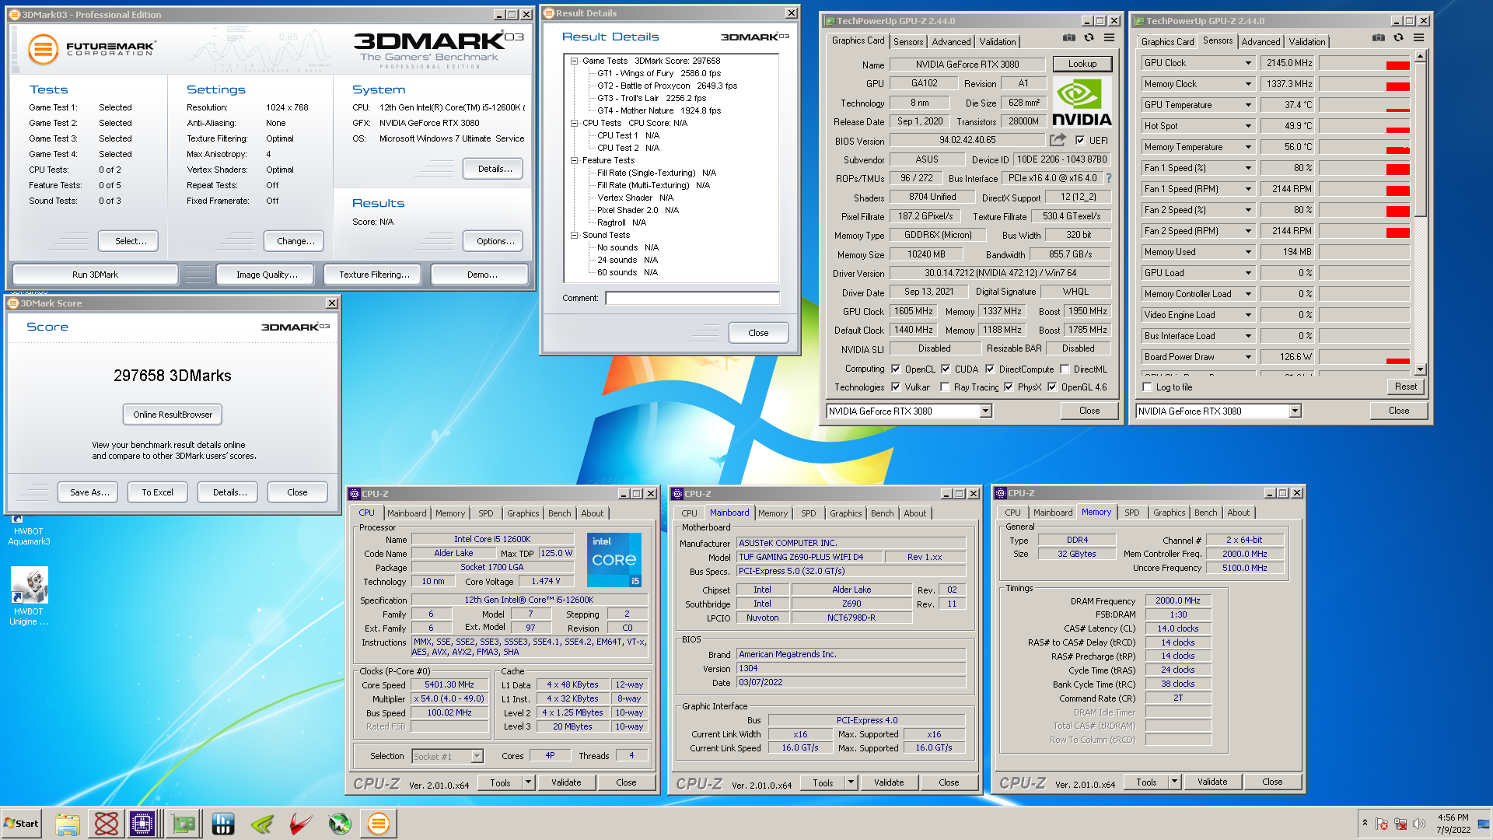Click Run 3DMark button

[x=95, y=275]
